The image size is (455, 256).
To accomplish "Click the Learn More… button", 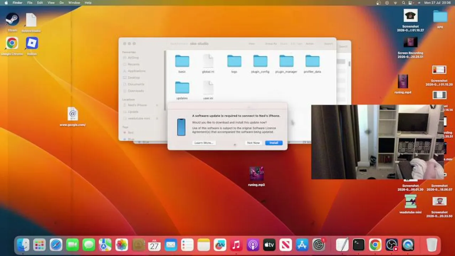I will point(204,143).
